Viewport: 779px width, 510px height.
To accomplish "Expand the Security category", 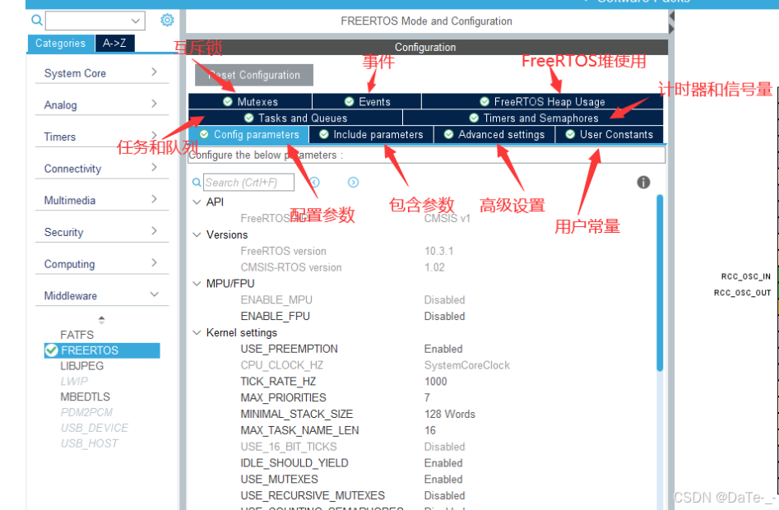I will point(102,232).
